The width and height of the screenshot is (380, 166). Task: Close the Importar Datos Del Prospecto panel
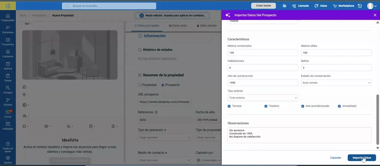(x=375, y=15)
